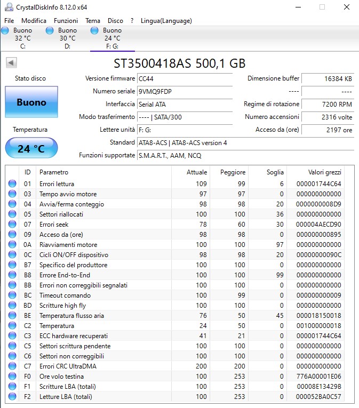The image size is (359, 408).
Task: Click the status orb for Settori scrittura pendente
Action: [12, 346]
